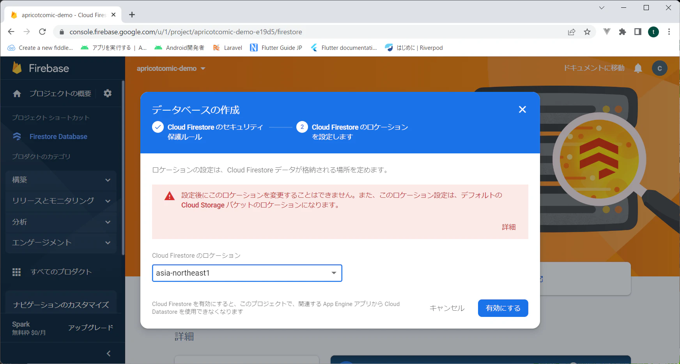Screen dimensions: 680x364
Task: Open the Chrome three-dot menu
Action: tap(669, 32)
